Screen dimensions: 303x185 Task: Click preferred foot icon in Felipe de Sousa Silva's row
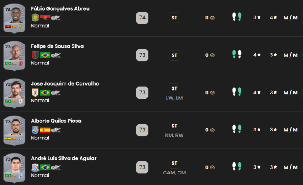(237, 55)
